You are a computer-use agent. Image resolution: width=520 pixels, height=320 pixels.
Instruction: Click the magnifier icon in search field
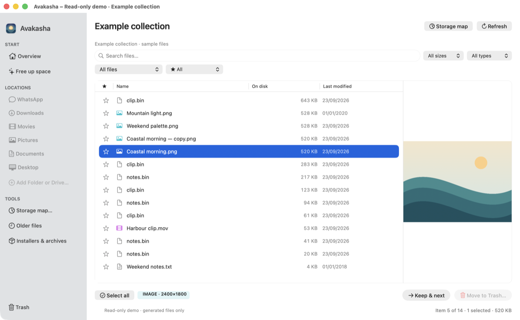click(x=101, y=56)
